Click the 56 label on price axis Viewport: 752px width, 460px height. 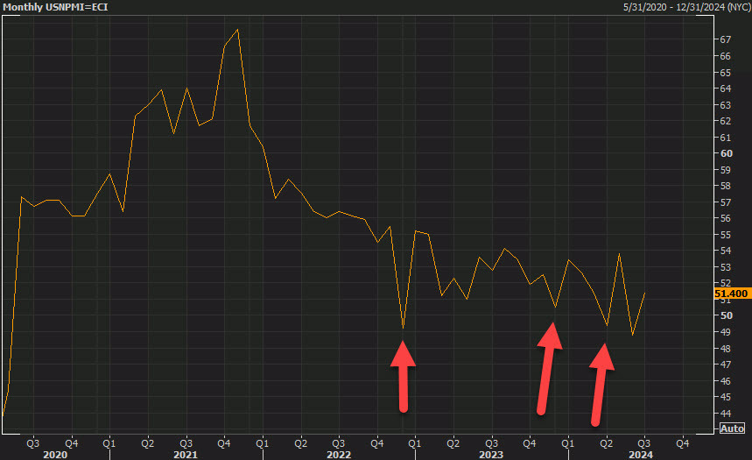[726, 218]
